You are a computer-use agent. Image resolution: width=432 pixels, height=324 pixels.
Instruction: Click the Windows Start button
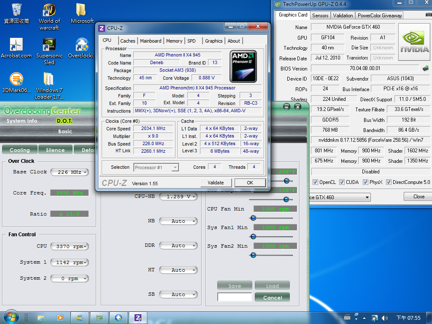[x=11, y=317]
